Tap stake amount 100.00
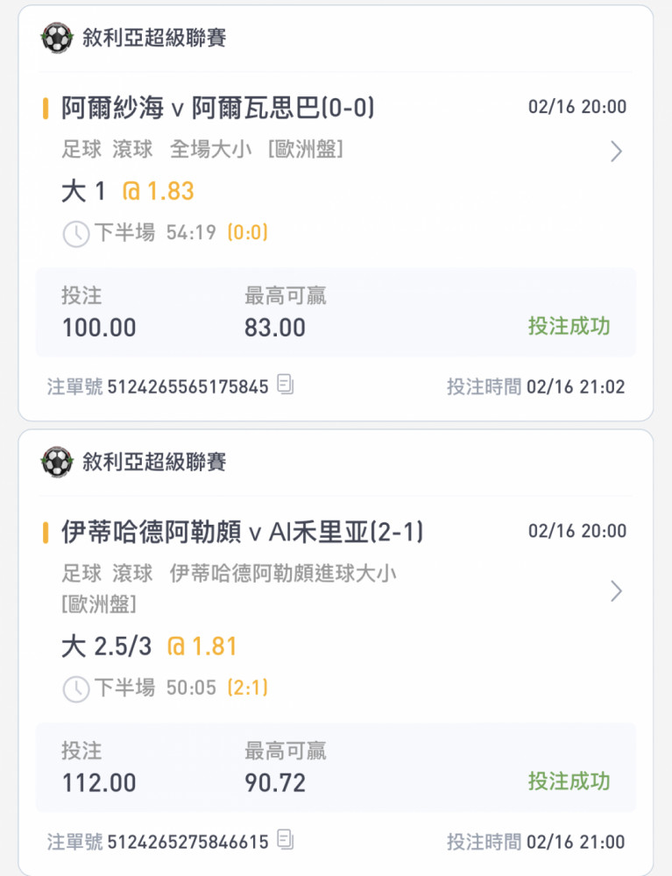 click(99, 328)
